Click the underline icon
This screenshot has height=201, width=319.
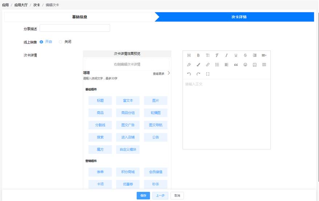click(x=236, y=56)
